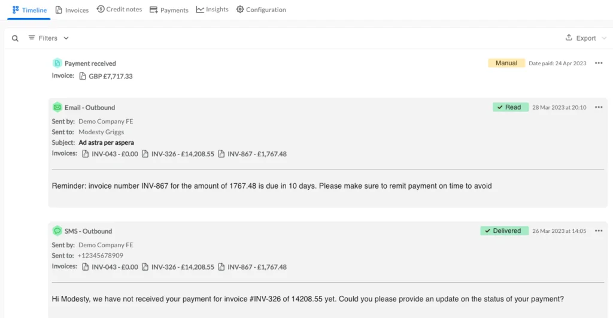
Task: Open the Credit notes tab
Action: point(119,9)
